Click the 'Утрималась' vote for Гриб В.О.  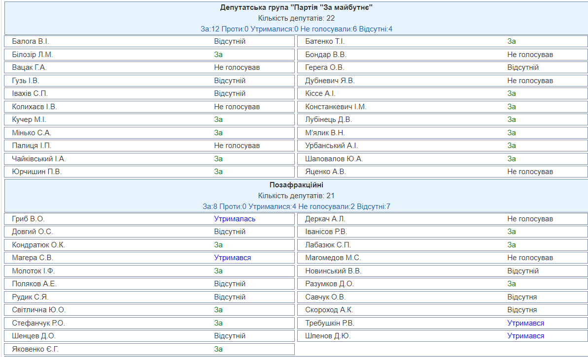[x=235, y=219]
